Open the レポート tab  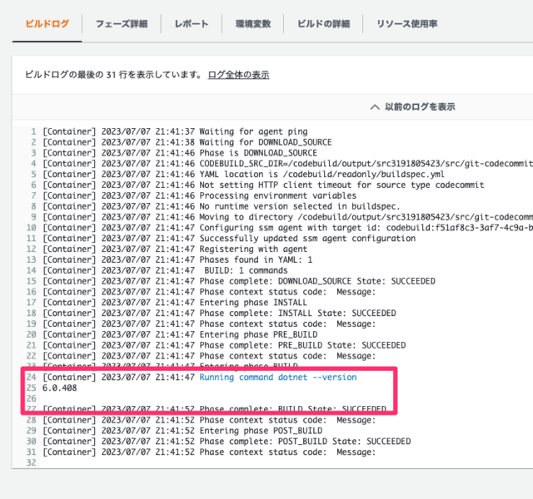(191, 24)
